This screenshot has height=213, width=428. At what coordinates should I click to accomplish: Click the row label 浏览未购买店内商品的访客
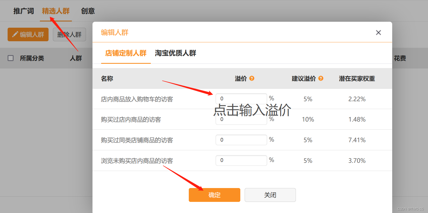137,161
